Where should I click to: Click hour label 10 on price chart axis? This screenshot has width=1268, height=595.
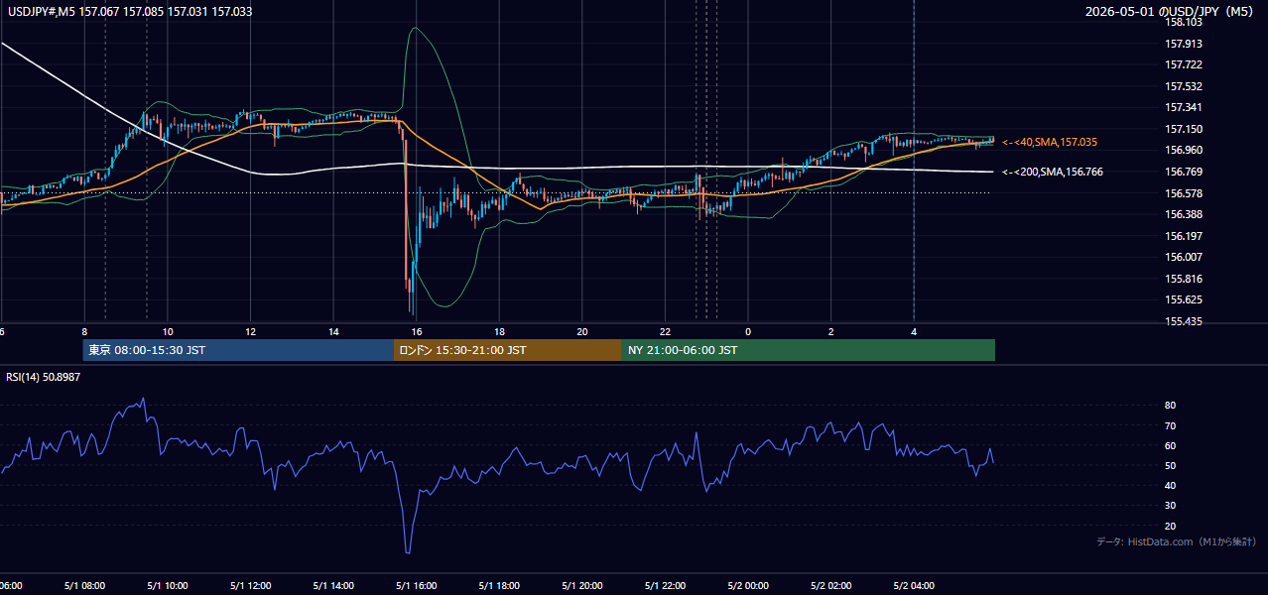(x=168, y=331)
